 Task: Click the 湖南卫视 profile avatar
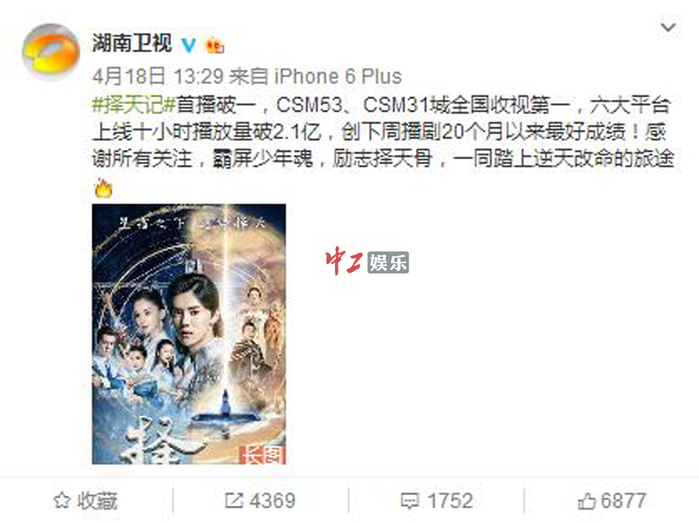point(51,52)
